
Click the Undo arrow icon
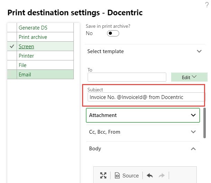(150, 175)
